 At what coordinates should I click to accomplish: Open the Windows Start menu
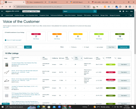coord(2,107)
